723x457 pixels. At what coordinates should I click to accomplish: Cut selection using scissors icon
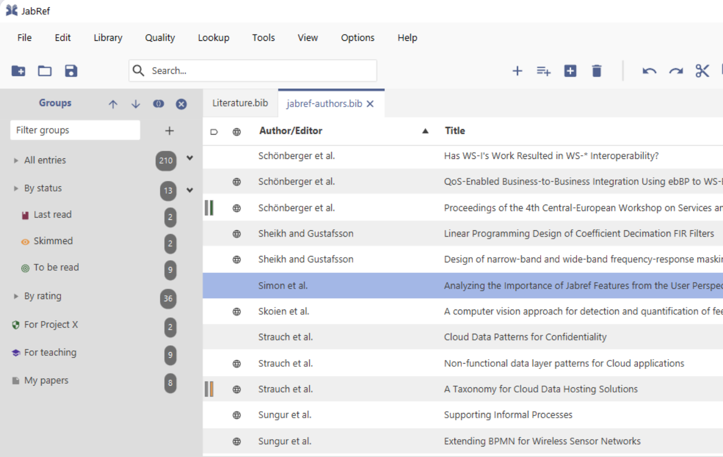coord(702,71)
